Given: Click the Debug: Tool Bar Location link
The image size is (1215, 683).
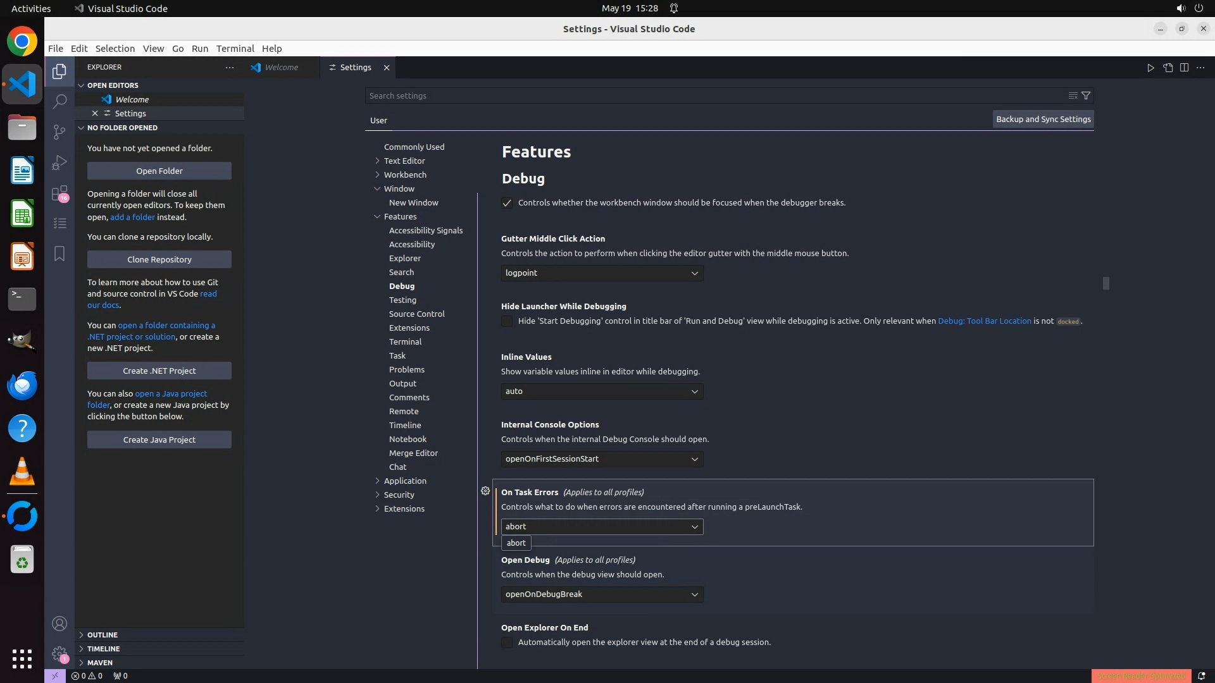Looking at the screenshot, I should tap(984, 321).
